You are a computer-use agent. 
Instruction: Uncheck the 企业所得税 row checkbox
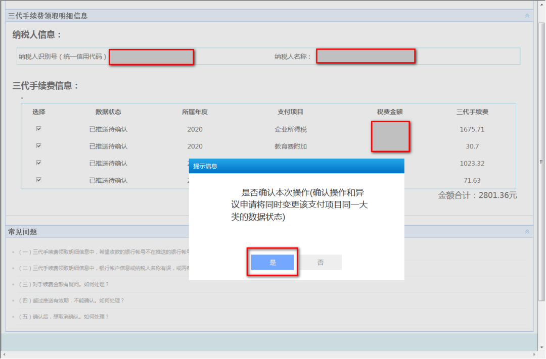tap(39, 129)
